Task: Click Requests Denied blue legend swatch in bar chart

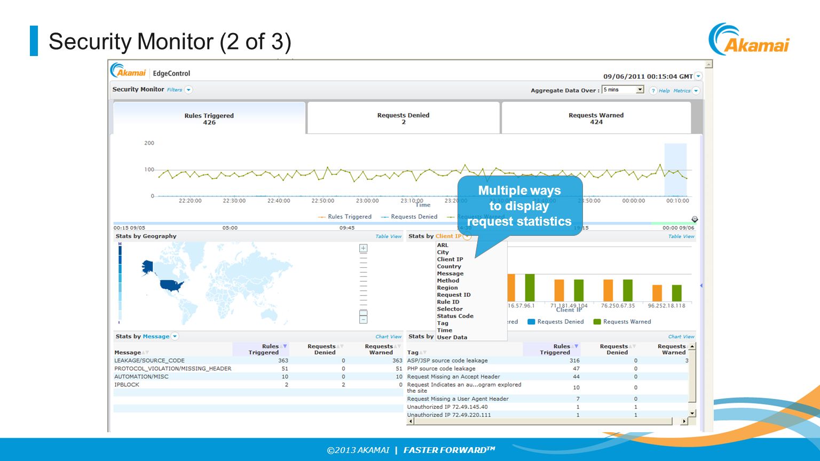Action: pos(531,322)
